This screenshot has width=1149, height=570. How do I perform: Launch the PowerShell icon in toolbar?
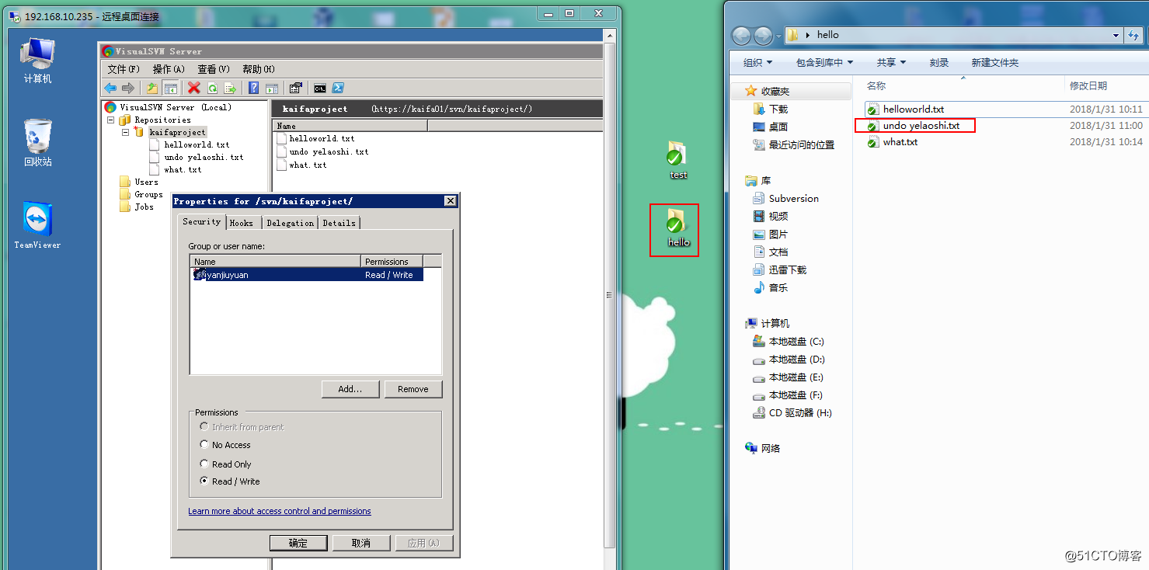point(338,88)
